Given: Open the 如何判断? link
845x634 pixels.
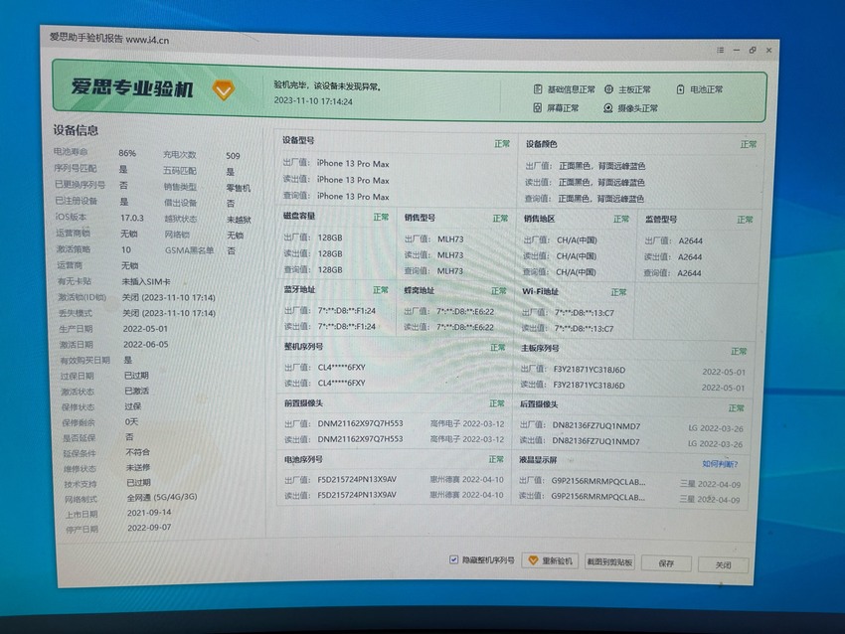Looking at the screenshot, I should [x=720, y=464].
